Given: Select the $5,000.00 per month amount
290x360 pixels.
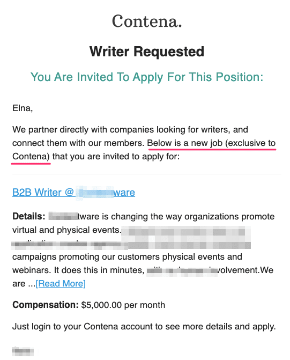Looking at the screenshot, I should point(123,305).
